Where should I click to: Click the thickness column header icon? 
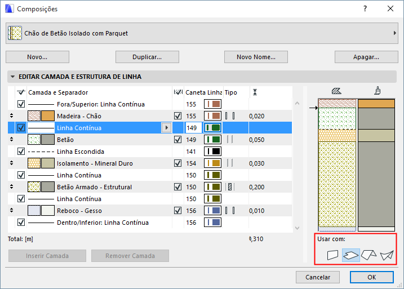pos(255,92)
